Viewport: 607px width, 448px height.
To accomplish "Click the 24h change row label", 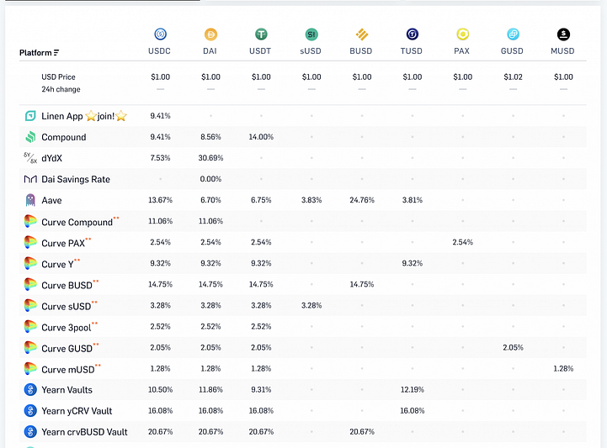I will pos(61,89).
